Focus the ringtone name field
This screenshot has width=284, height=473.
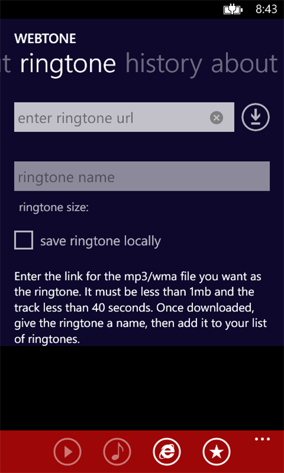pyautogui.click(x=142, y=176)
